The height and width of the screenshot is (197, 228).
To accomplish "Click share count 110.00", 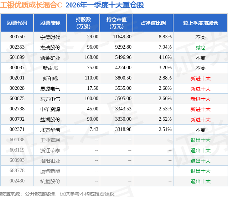I will pyautogui.click(x=92, y=78).
